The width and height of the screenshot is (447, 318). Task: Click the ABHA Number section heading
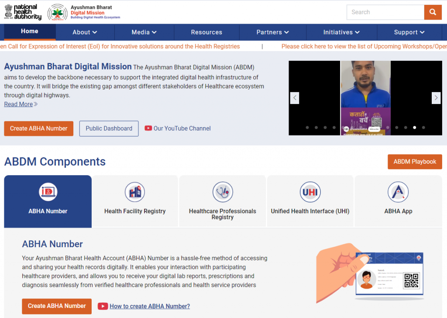(x=52, y=244)
